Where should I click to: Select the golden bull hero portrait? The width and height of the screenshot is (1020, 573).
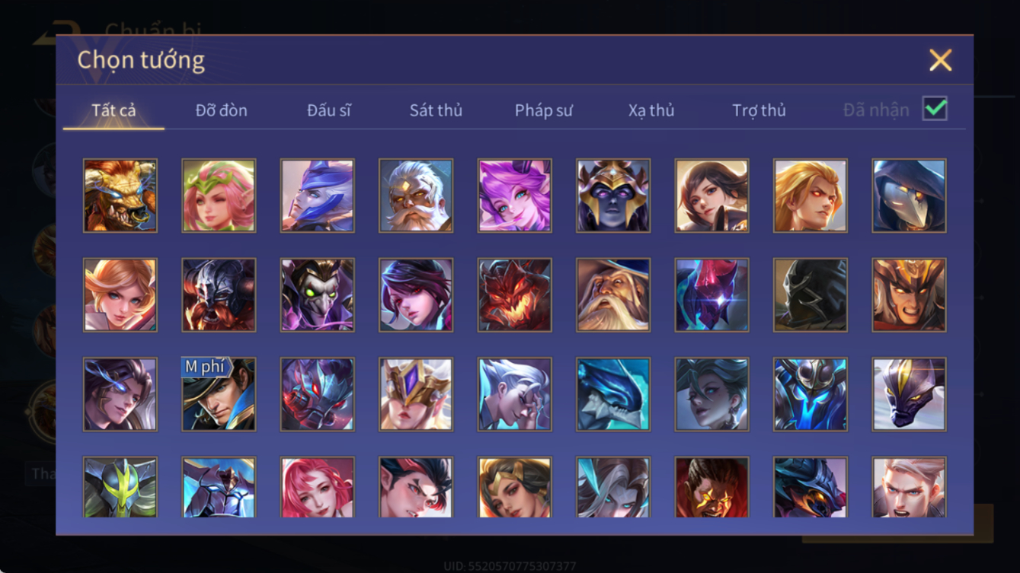click(x=120, y=196)
